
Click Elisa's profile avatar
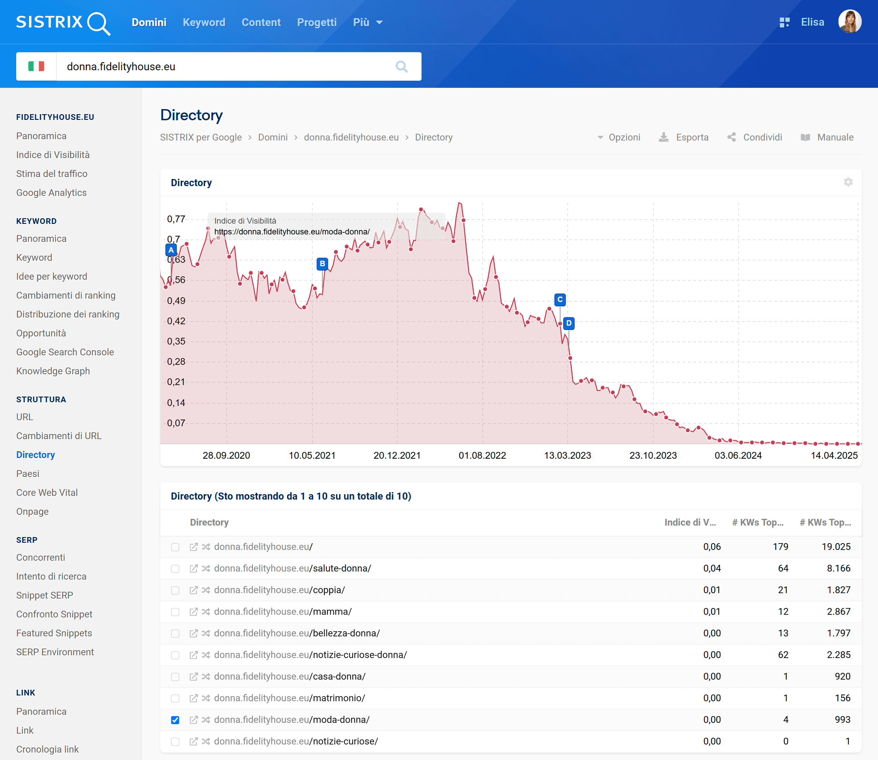[850, 22]
